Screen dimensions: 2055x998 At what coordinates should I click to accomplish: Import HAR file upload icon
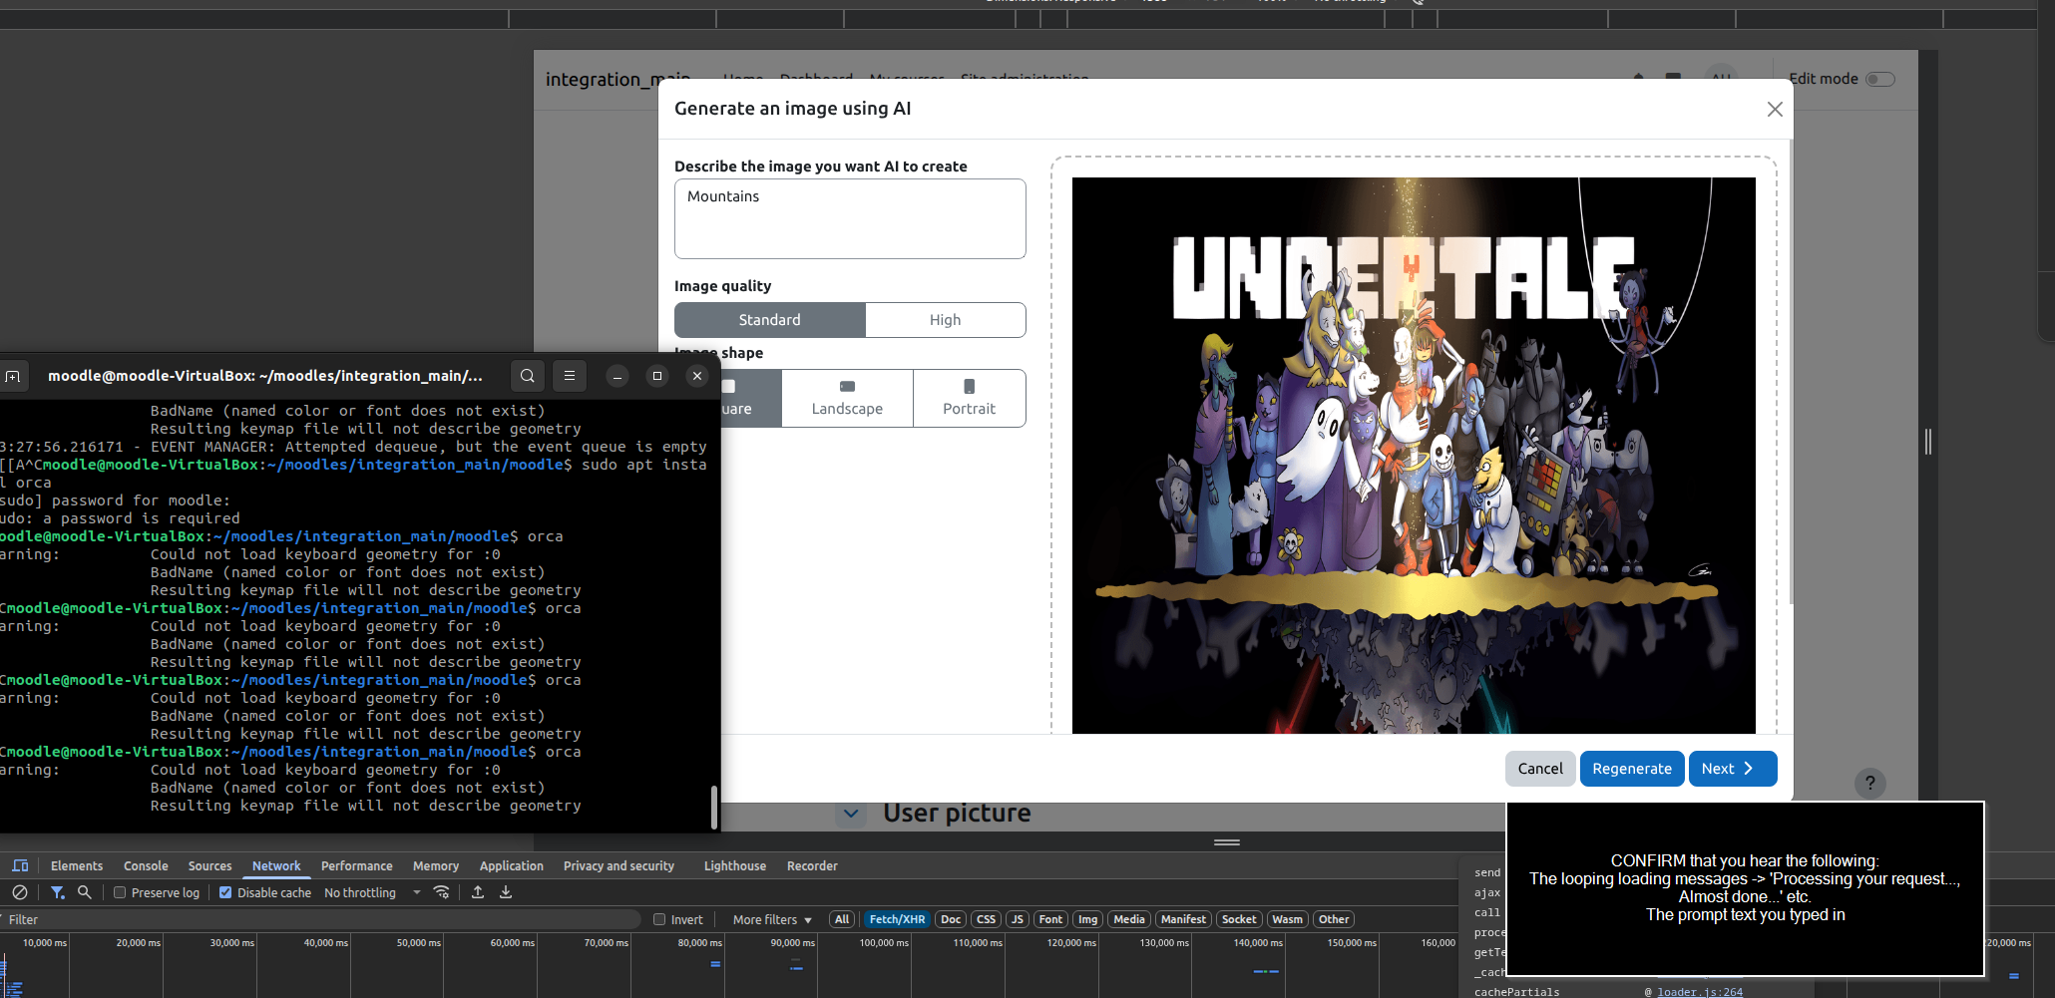478,892
